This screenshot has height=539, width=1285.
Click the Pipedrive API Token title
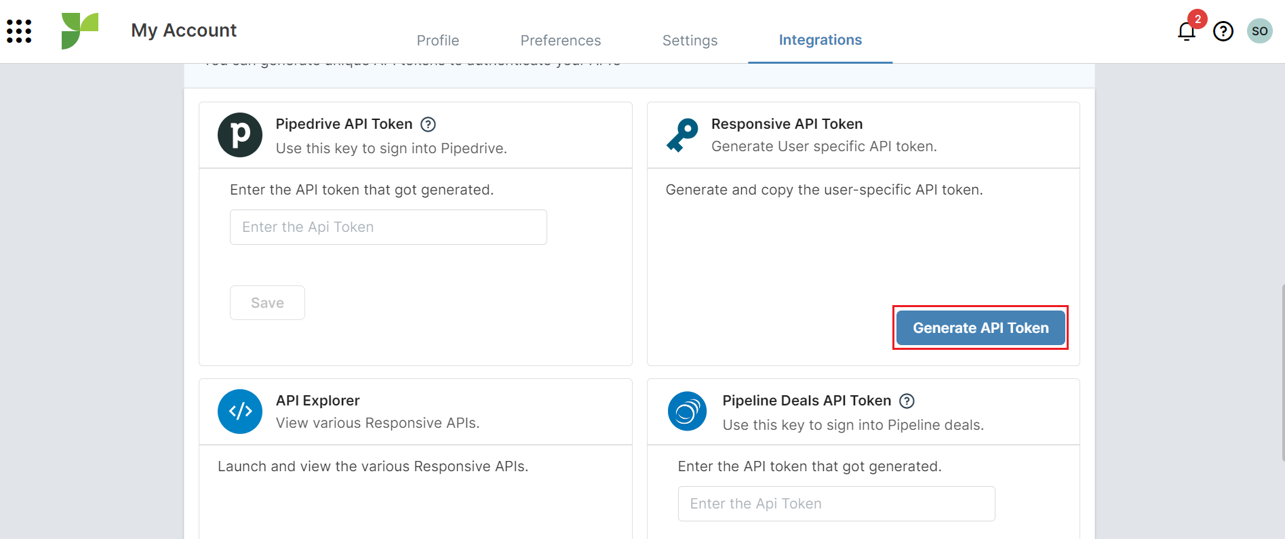(344, 124)
